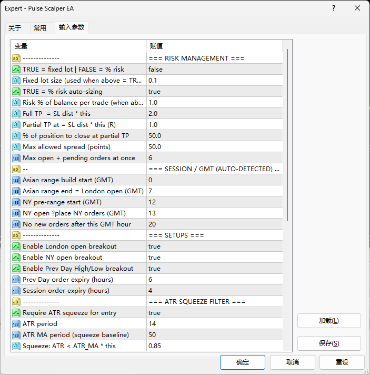Screen dimensions: 370x375
Task: Toggle Require ATR squeeze for entry value
Action: pos(214,313)
